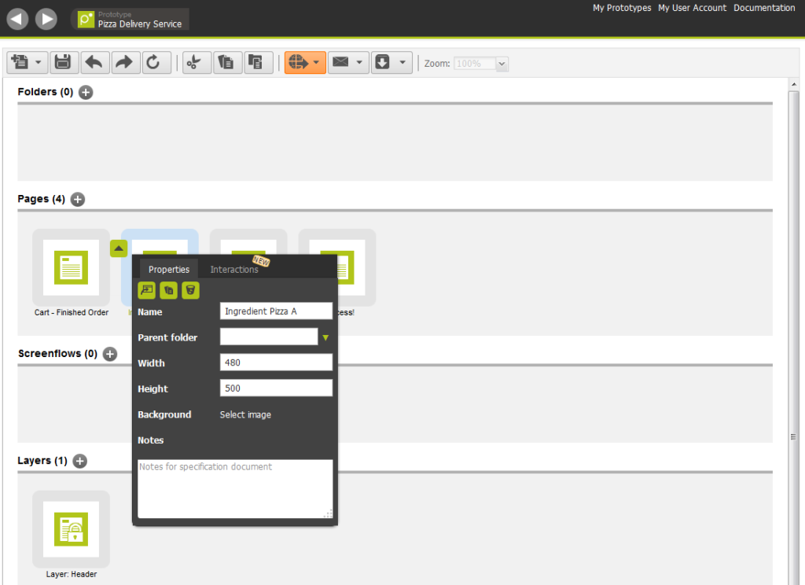This screenshot has width=805, height=585.
Task: Click the Cart - Finished Order label
Action: point(72,312)
